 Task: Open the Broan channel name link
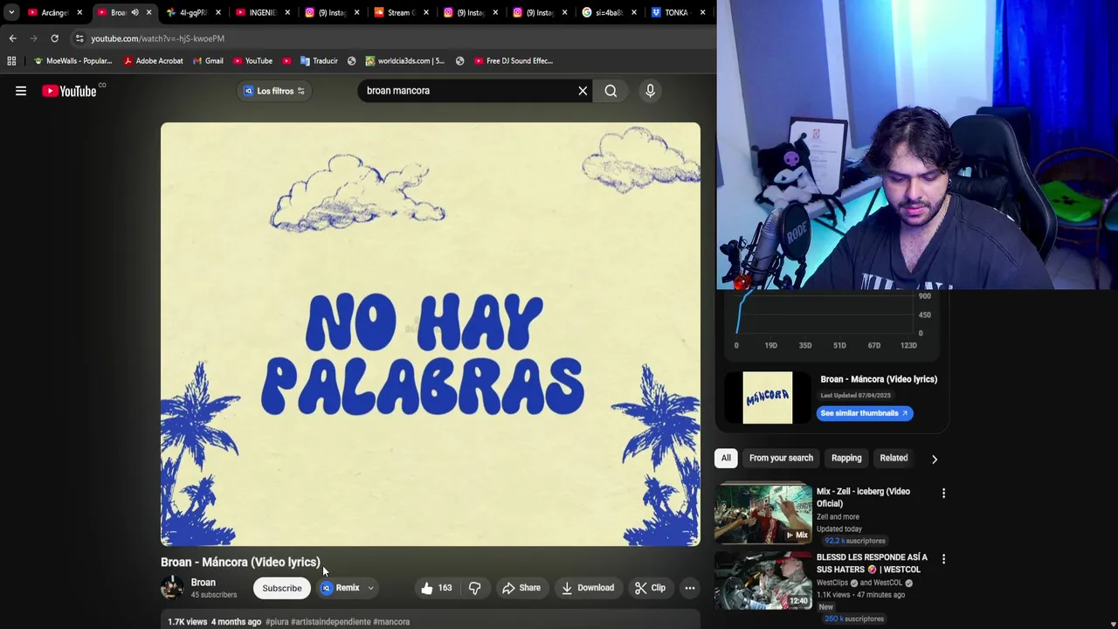[204, 583]
